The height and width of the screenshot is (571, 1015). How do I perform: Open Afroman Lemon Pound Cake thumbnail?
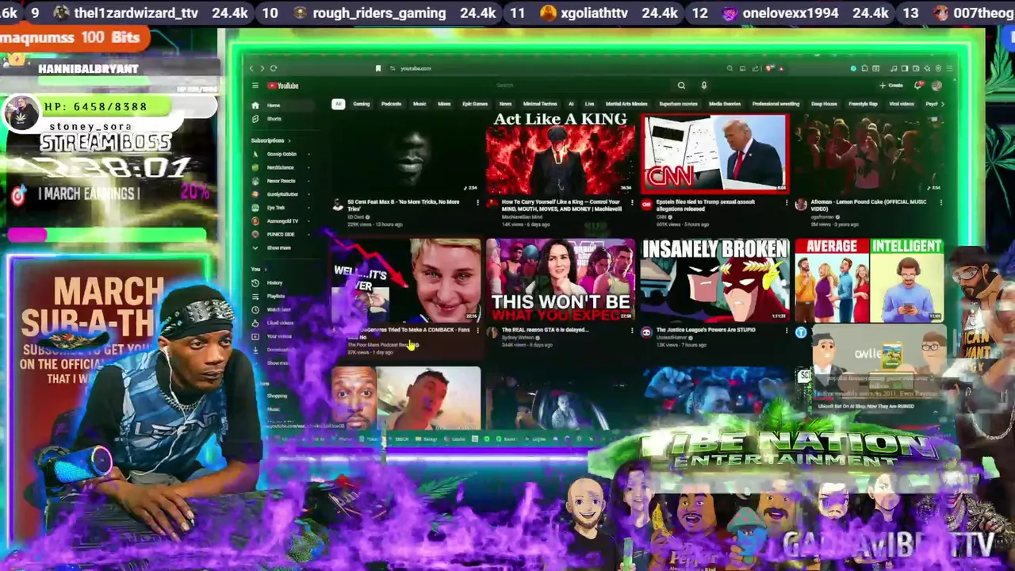click(x=871, y=153)
